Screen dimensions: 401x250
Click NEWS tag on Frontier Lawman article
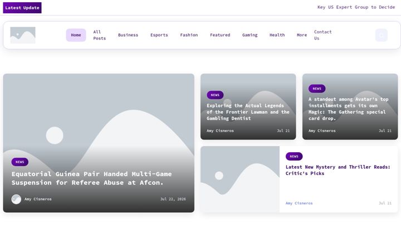click(215, 95)
